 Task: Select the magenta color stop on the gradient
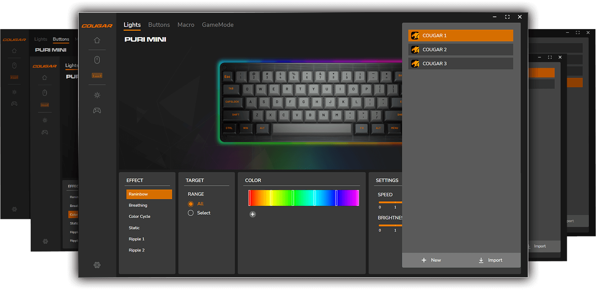(x=358, y=198)
